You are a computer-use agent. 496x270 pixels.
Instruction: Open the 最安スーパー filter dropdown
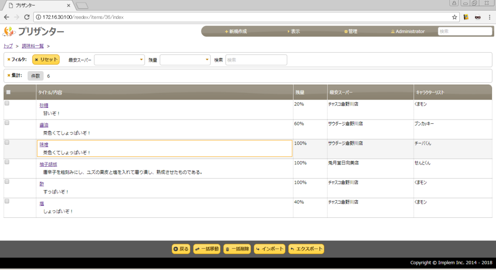tap(119, 60)
